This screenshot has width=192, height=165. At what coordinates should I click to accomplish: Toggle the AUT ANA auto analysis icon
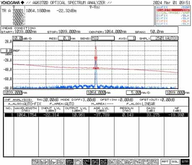point(104,162)
